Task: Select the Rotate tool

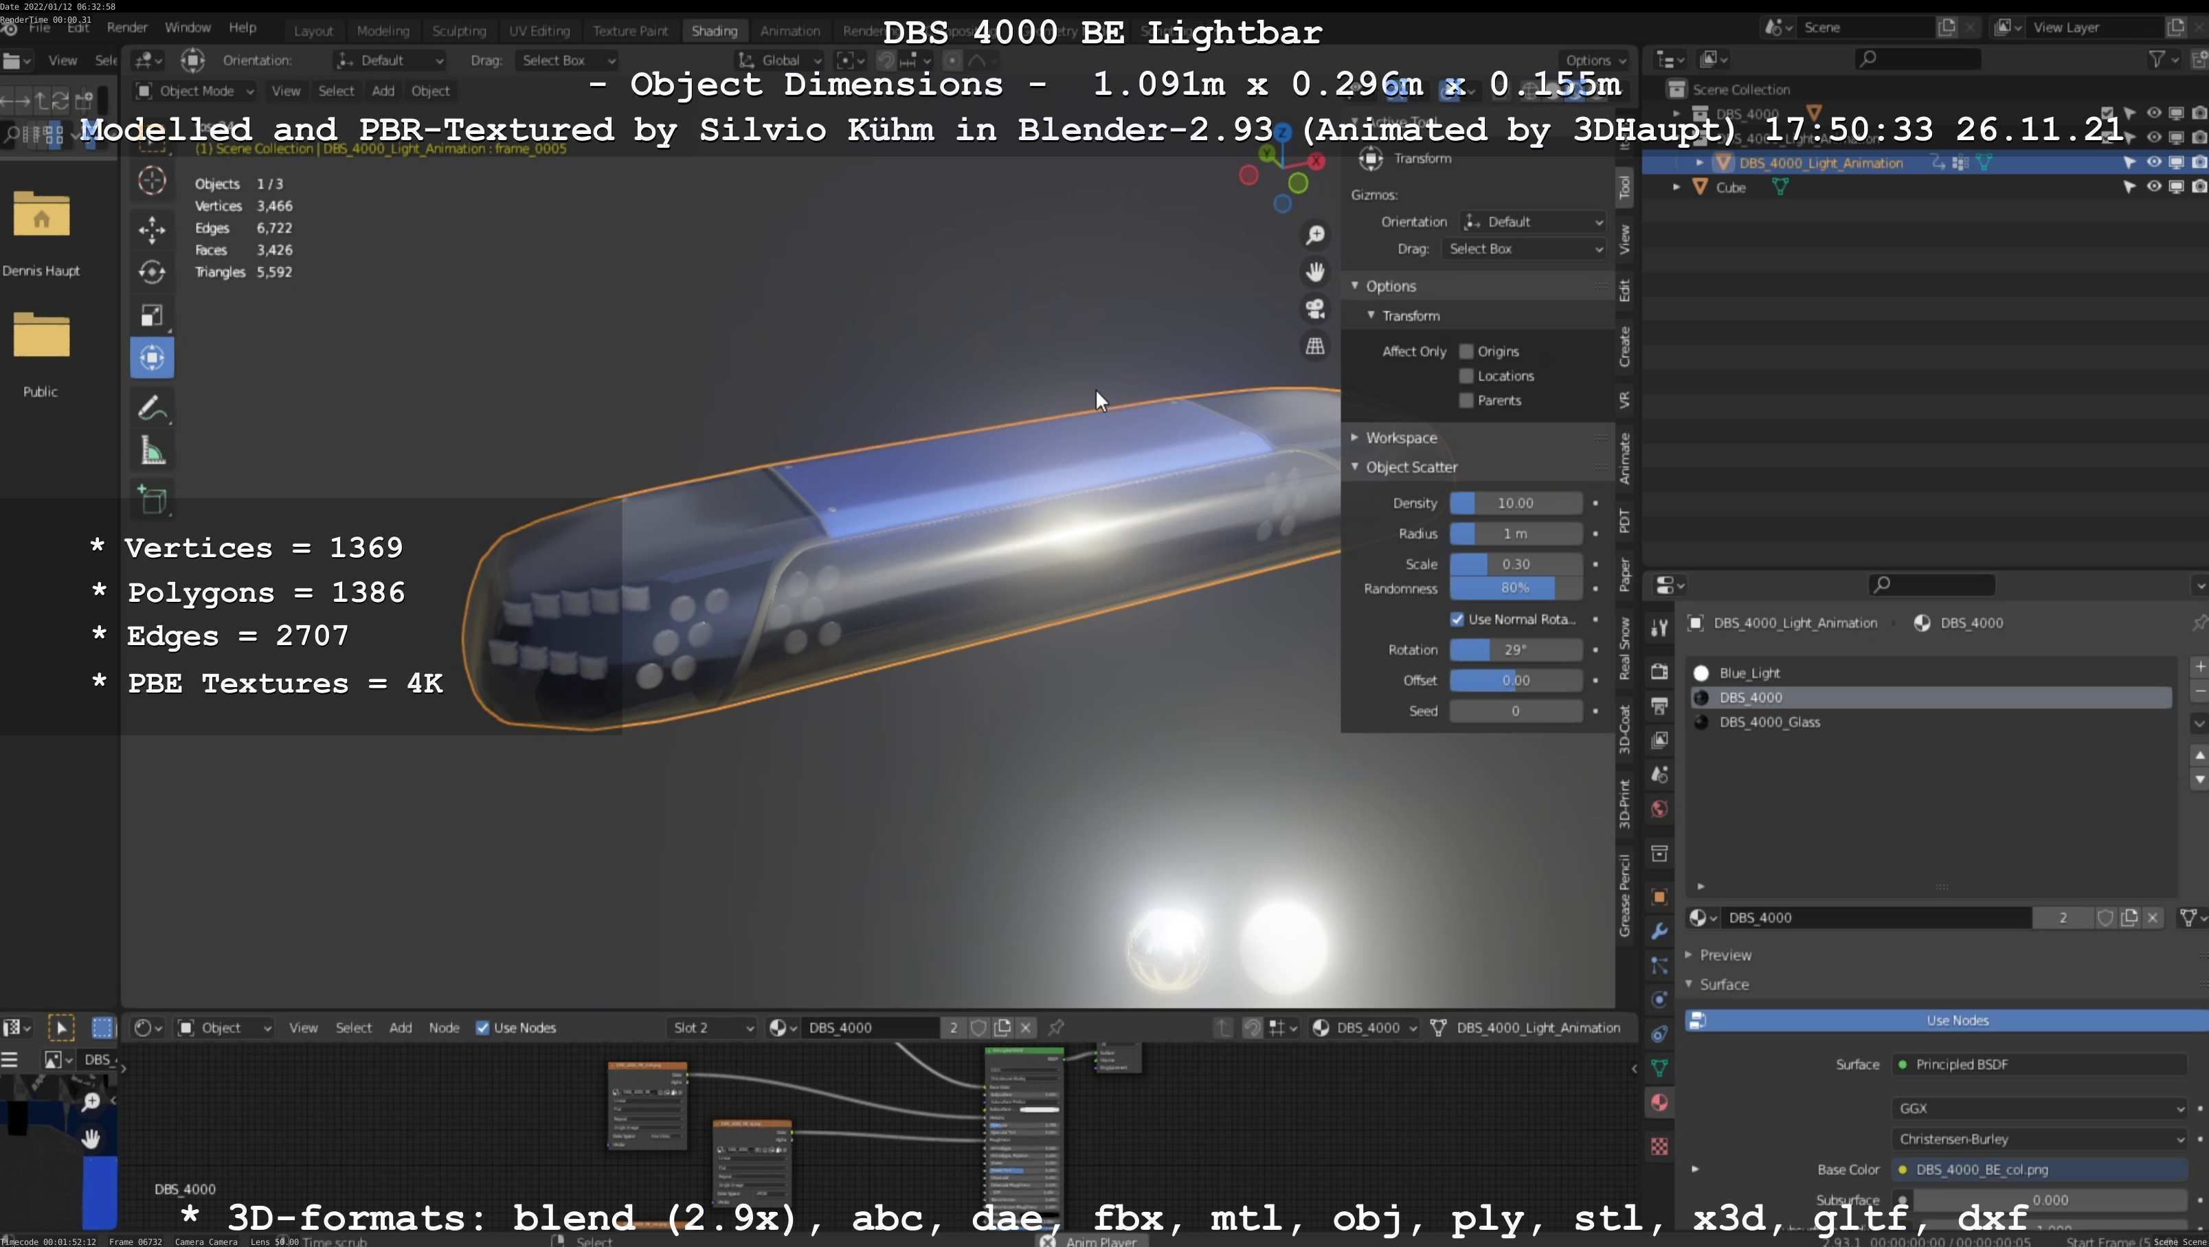Action: pos(152,272)
